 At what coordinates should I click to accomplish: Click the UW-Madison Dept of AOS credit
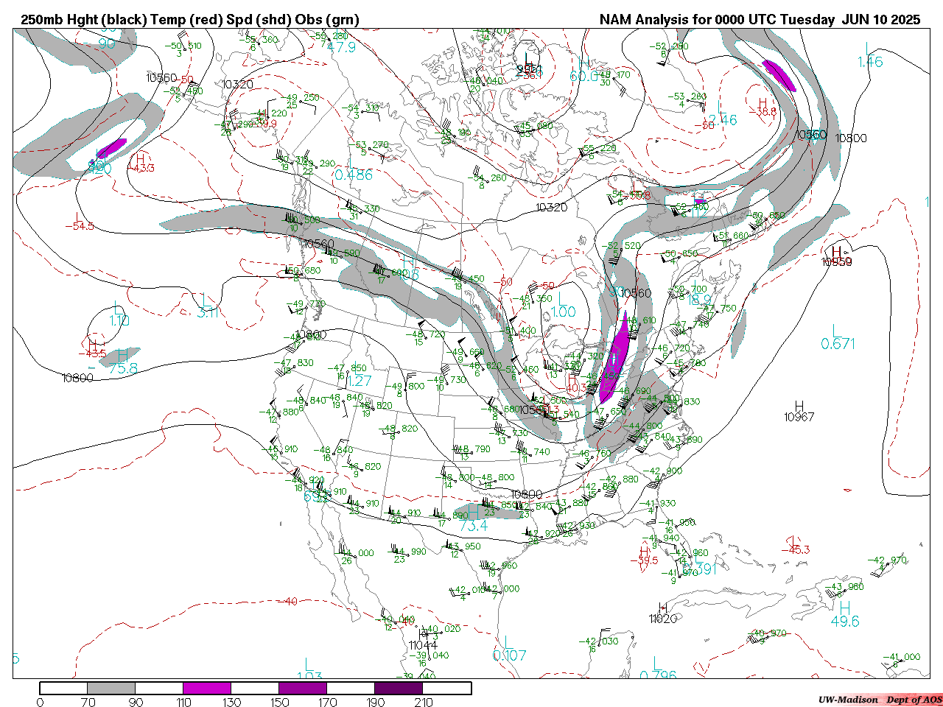coord(880,700)
